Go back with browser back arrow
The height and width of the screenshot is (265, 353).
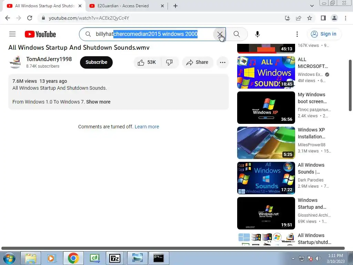tap(8, 18)
